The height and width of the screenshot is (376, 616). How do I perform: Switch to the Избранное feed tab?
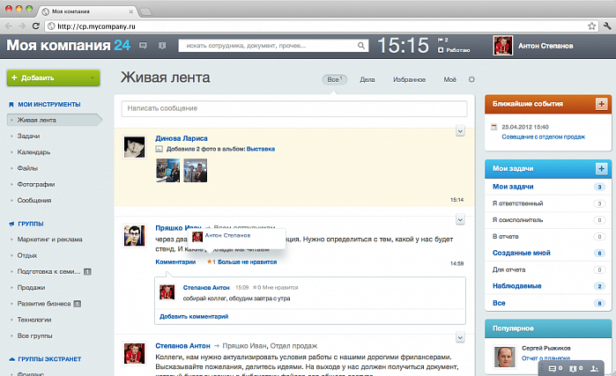(x=409, y=79)
